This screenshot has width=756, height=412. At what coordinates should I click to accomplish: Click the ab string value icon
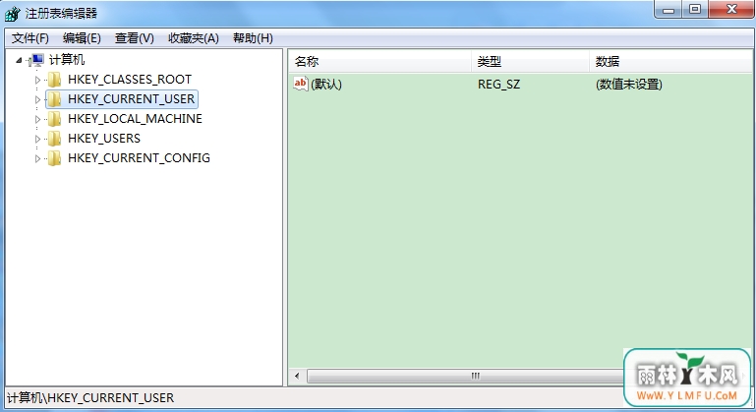[x=301, y=84]
